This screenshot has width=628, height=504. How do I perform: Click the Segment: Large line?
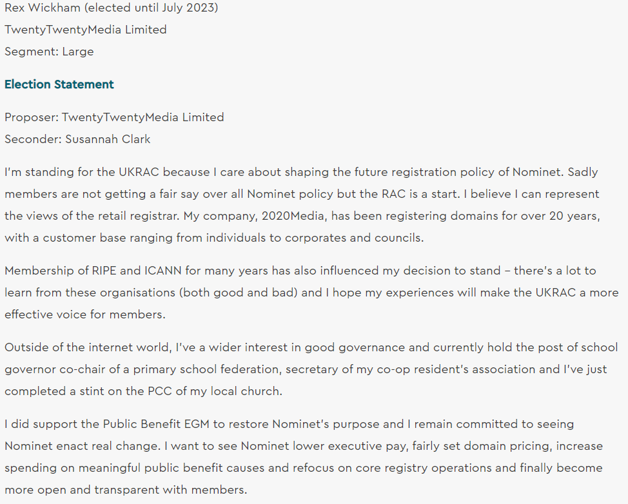point(49,52)
